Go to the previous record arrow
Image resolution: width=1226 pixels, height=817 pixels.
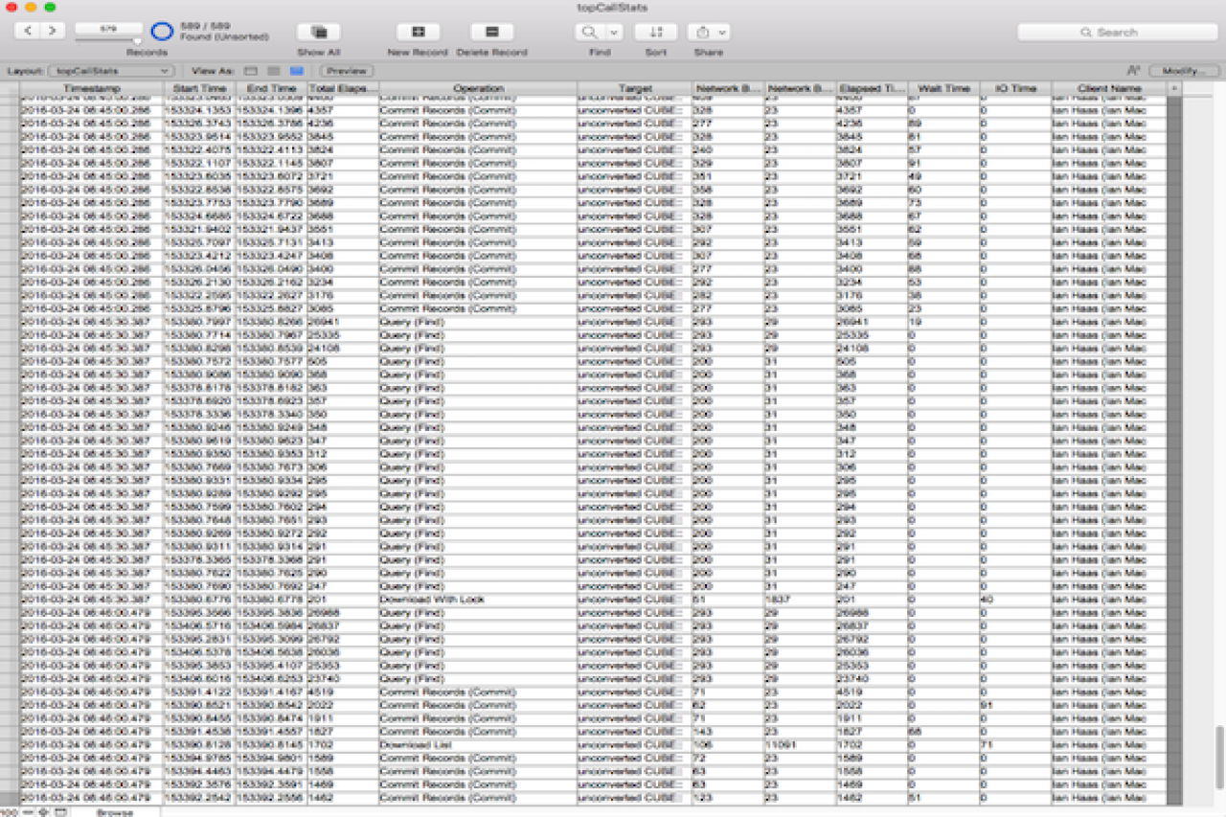point(28,32)
